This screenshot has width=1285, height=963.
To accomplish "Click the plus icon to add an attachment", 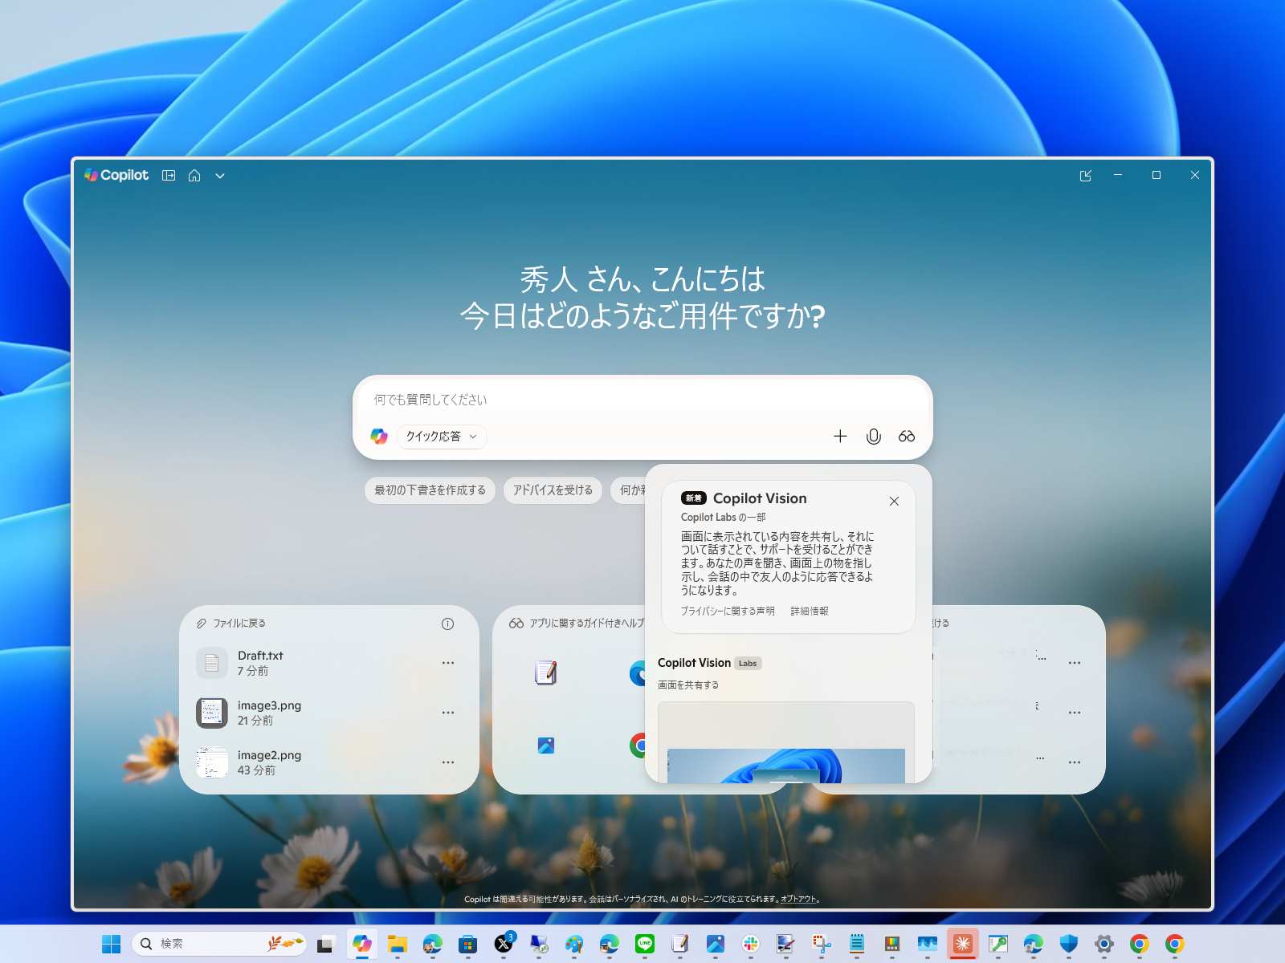I will click(839, 437).
